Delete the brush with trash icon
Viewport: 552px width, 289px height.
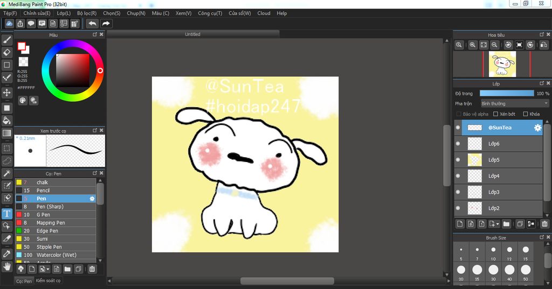point(92,269)
